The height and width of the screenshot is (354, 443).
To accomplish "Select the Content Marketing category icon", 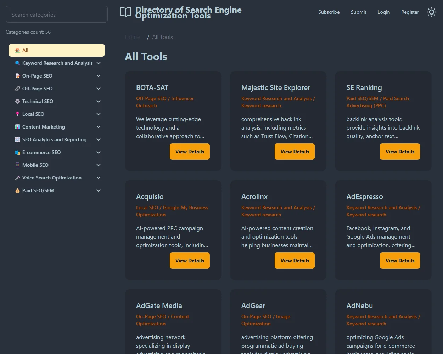I will click(x=18, y=126).
